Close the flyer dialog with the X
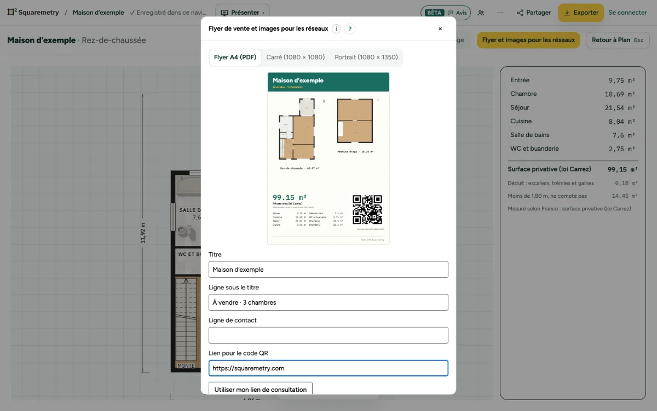 click(x=440, y=29)
